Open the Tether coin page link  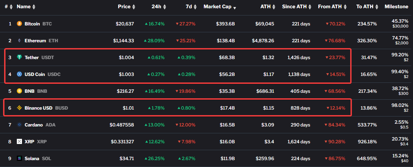click(x=39, y=57)
